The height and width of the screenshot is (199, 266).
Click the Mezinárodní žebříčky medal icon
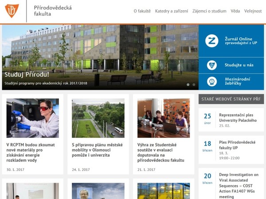[212, 81]
